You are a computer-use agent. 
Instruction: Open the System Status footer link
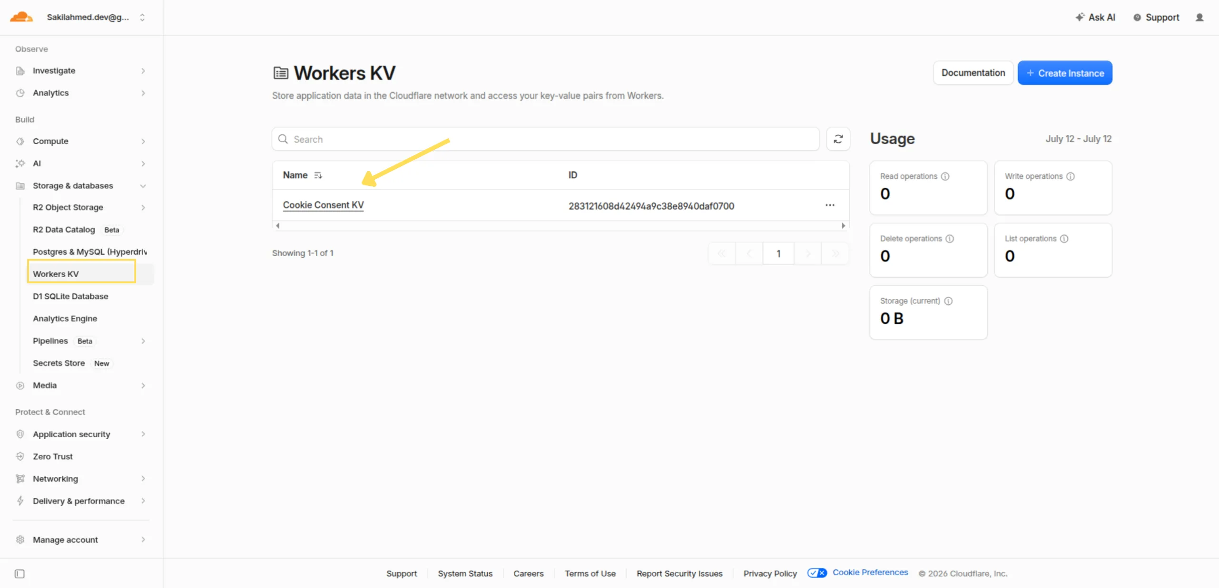coord(465,573)
